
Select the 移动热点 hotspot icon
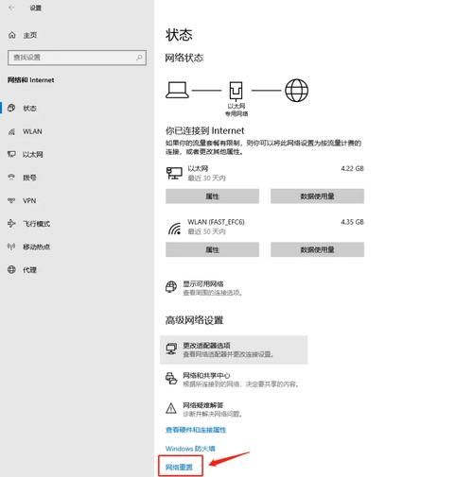(11, 247)
